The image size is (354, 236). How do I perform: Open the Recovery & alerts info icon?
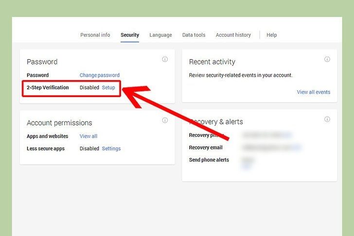(x=327, y=119)
